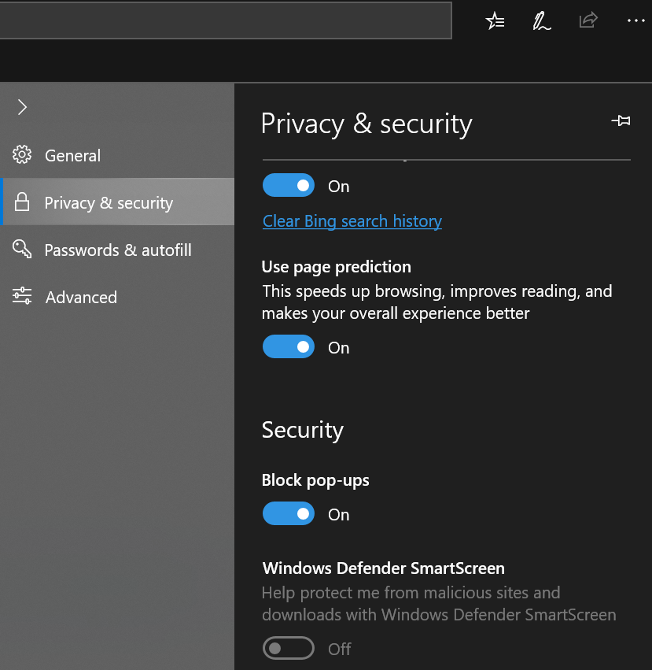Open the Advanced settings section
Image resolution: width=652 pixels, height=670 pixels.
[80, 297]
